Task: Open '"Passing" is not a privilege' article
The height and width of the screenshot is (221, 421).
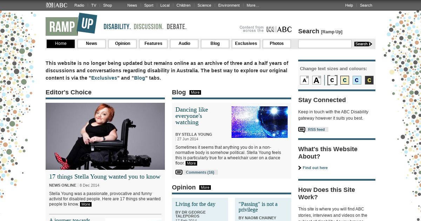Action: coord(258,207)
